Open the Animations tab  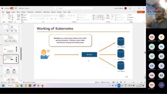pos(38,12)
